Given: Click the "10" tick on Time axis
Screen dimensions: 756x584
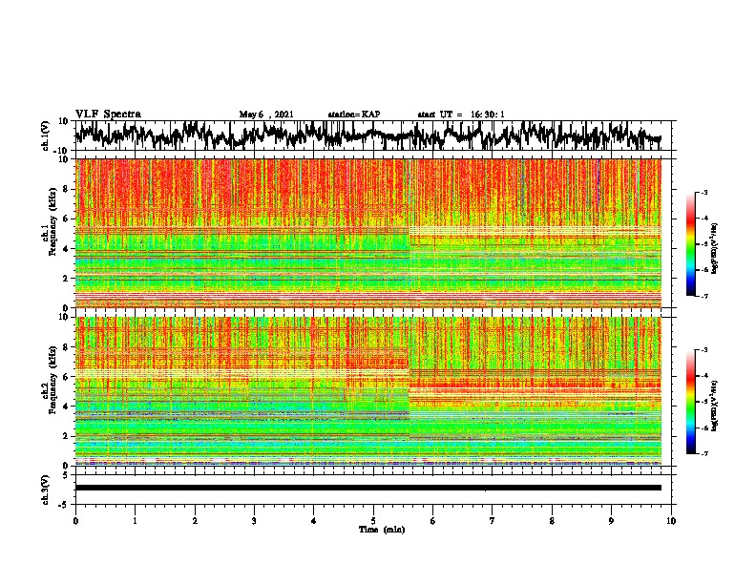Looking at the screenshot, I should coord(671,521).
